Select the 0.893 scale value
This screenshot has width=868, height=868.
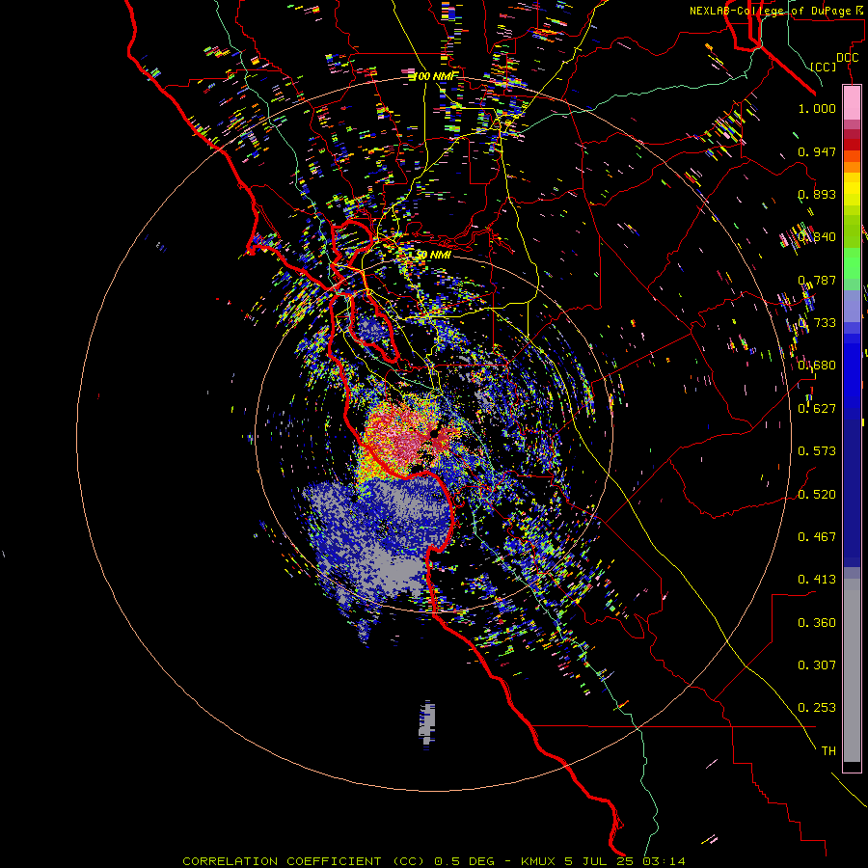coord(817,194)
